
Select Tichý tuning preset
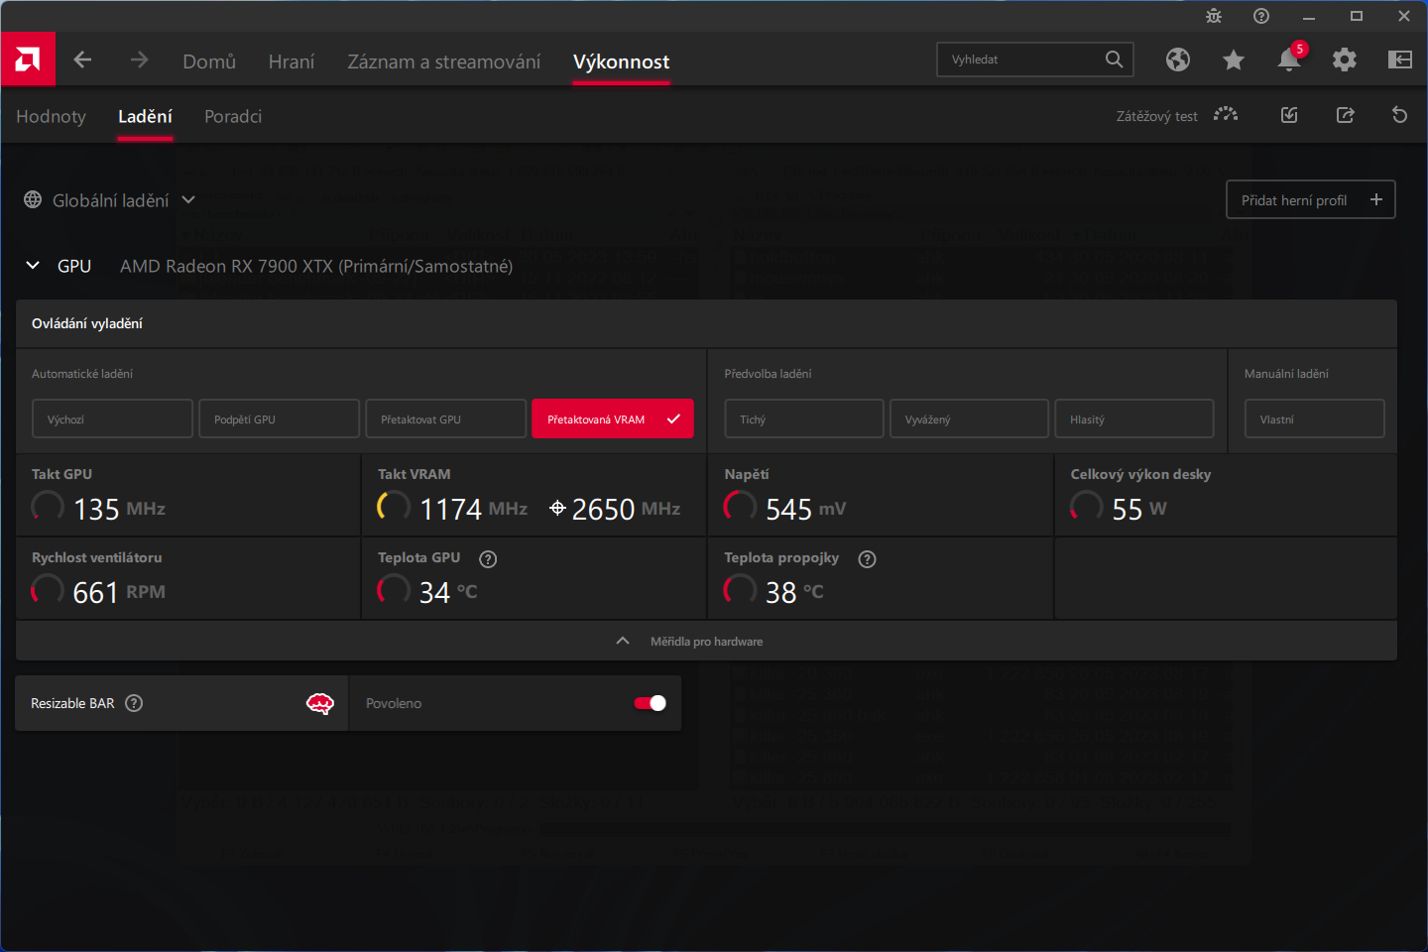tap(804, 418)
